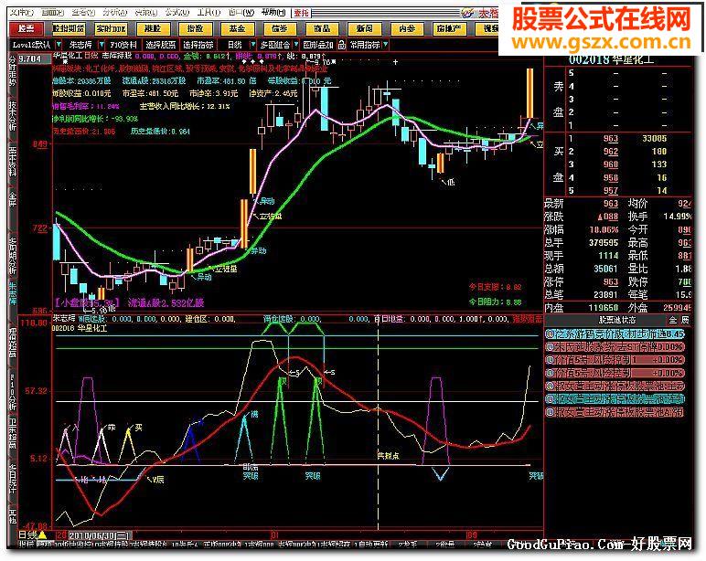
Task: Click clock icon of 朱氏铁股 pool row
Action: tap(550, 347)
